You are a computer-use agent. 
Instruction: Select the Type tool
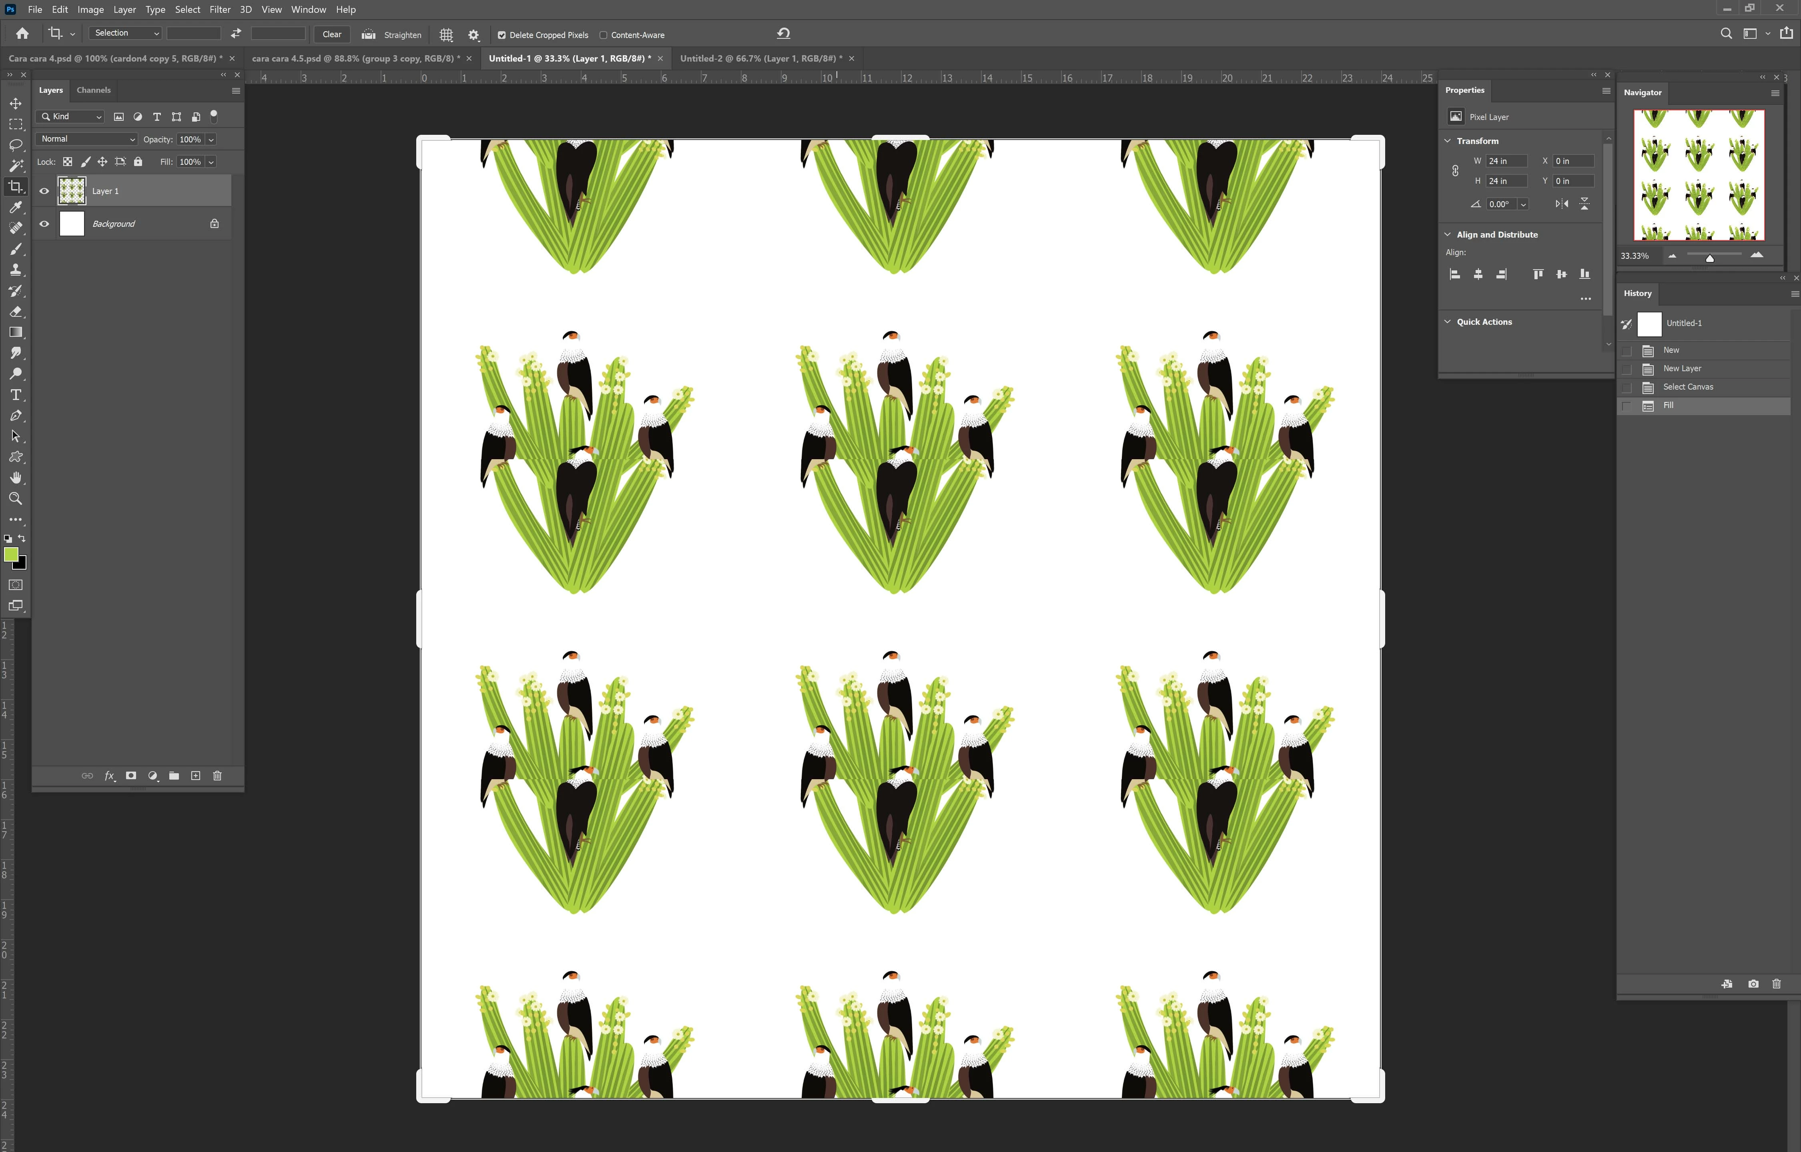pos(16,395)
